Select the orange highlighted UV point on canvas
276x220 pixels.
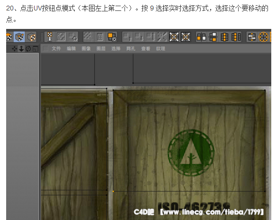[113, 191]
